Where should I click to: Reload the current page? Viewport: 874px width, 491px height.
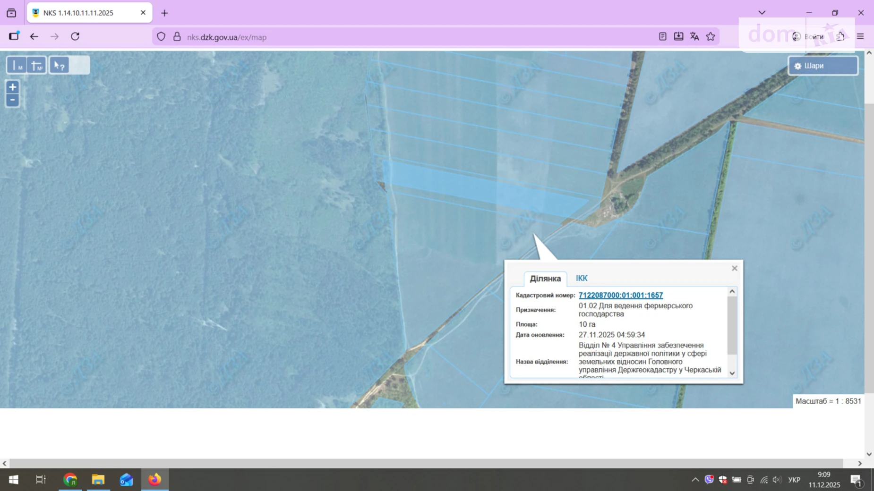[x=75, y=37]
